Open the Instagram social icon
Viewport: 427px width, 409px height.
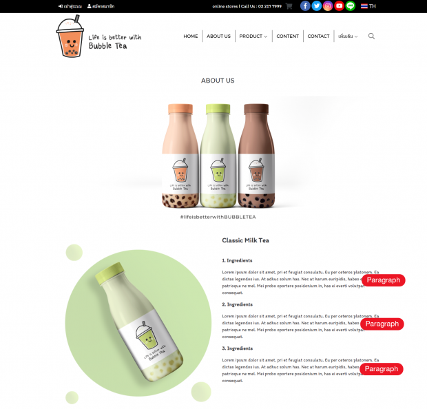point(328,6)
